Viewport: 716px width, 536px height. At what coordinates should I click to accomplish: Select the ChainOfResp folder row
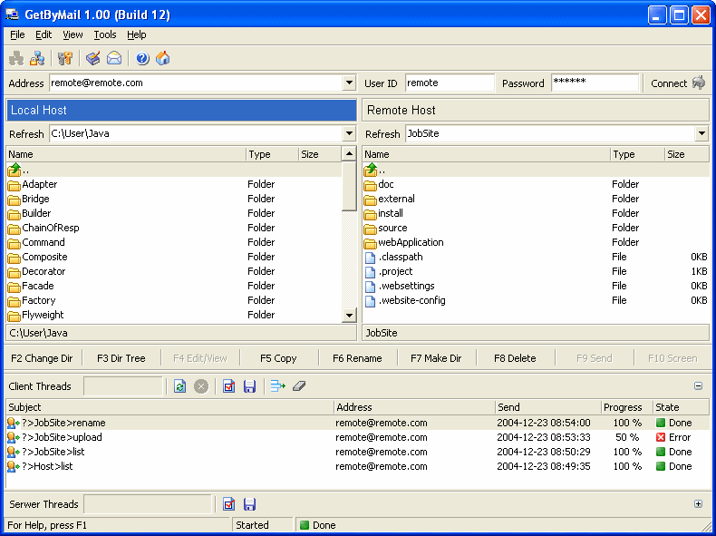coord(174,228)
